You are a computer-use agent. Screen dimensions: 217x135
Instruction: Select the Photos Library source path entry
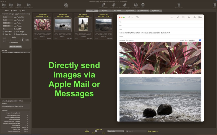point(16,52)
